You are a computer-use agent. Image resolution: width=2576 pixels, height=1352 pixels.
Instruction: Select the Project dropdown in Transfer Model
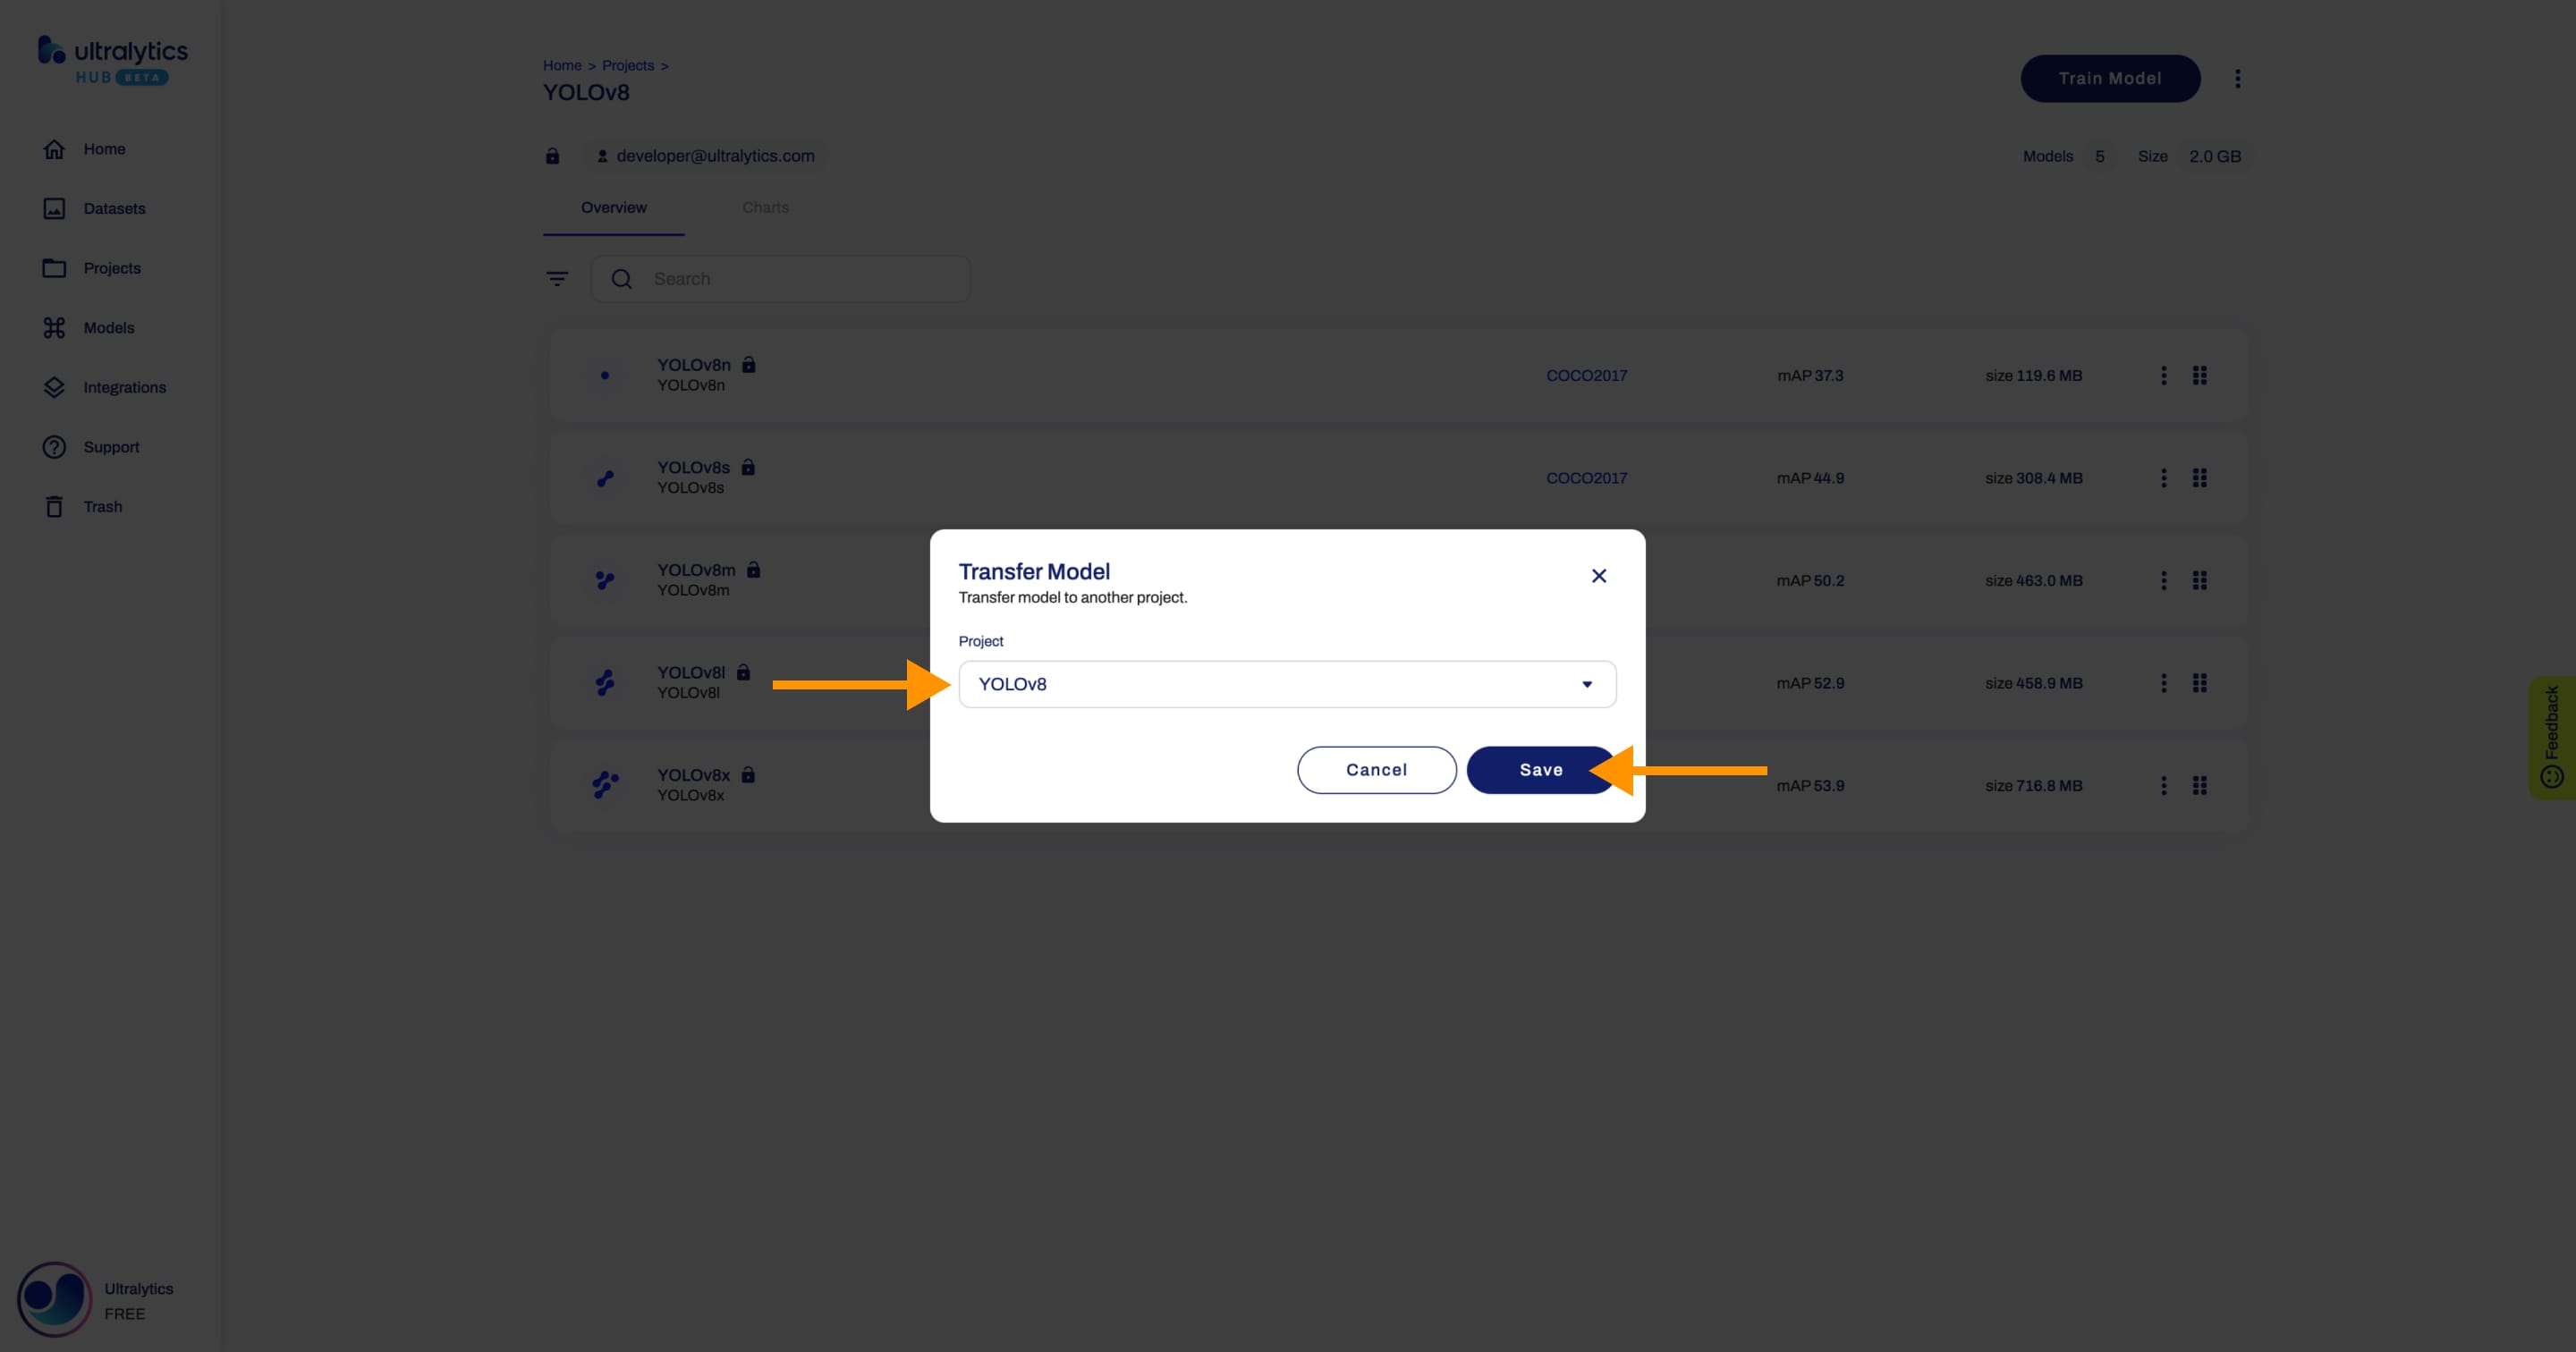(1286, 683)
